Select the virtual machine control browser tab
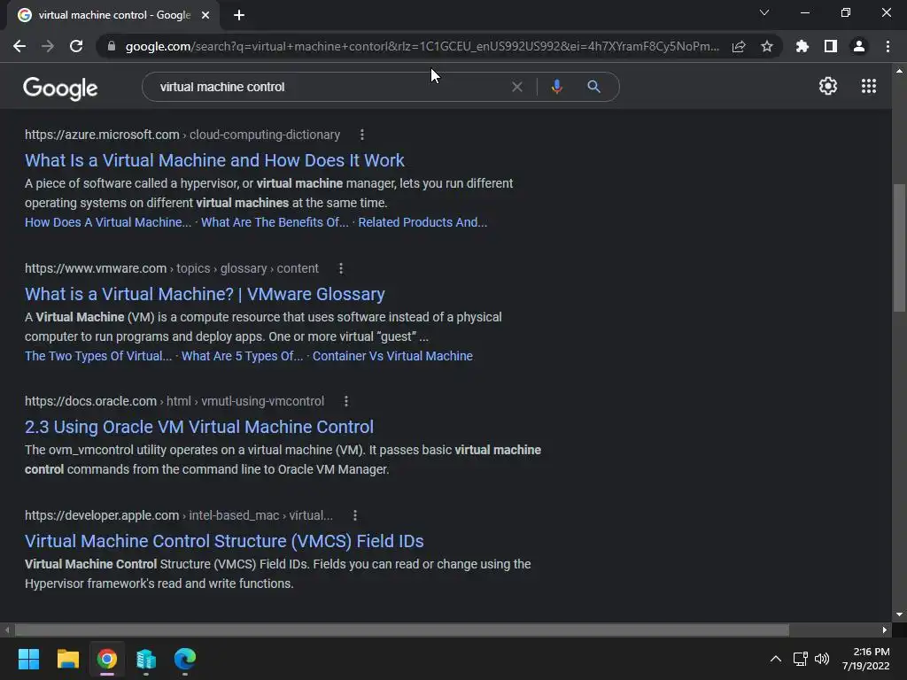This screenshot has height=680, width=907. pyautogui.click(x=113, y=15)
